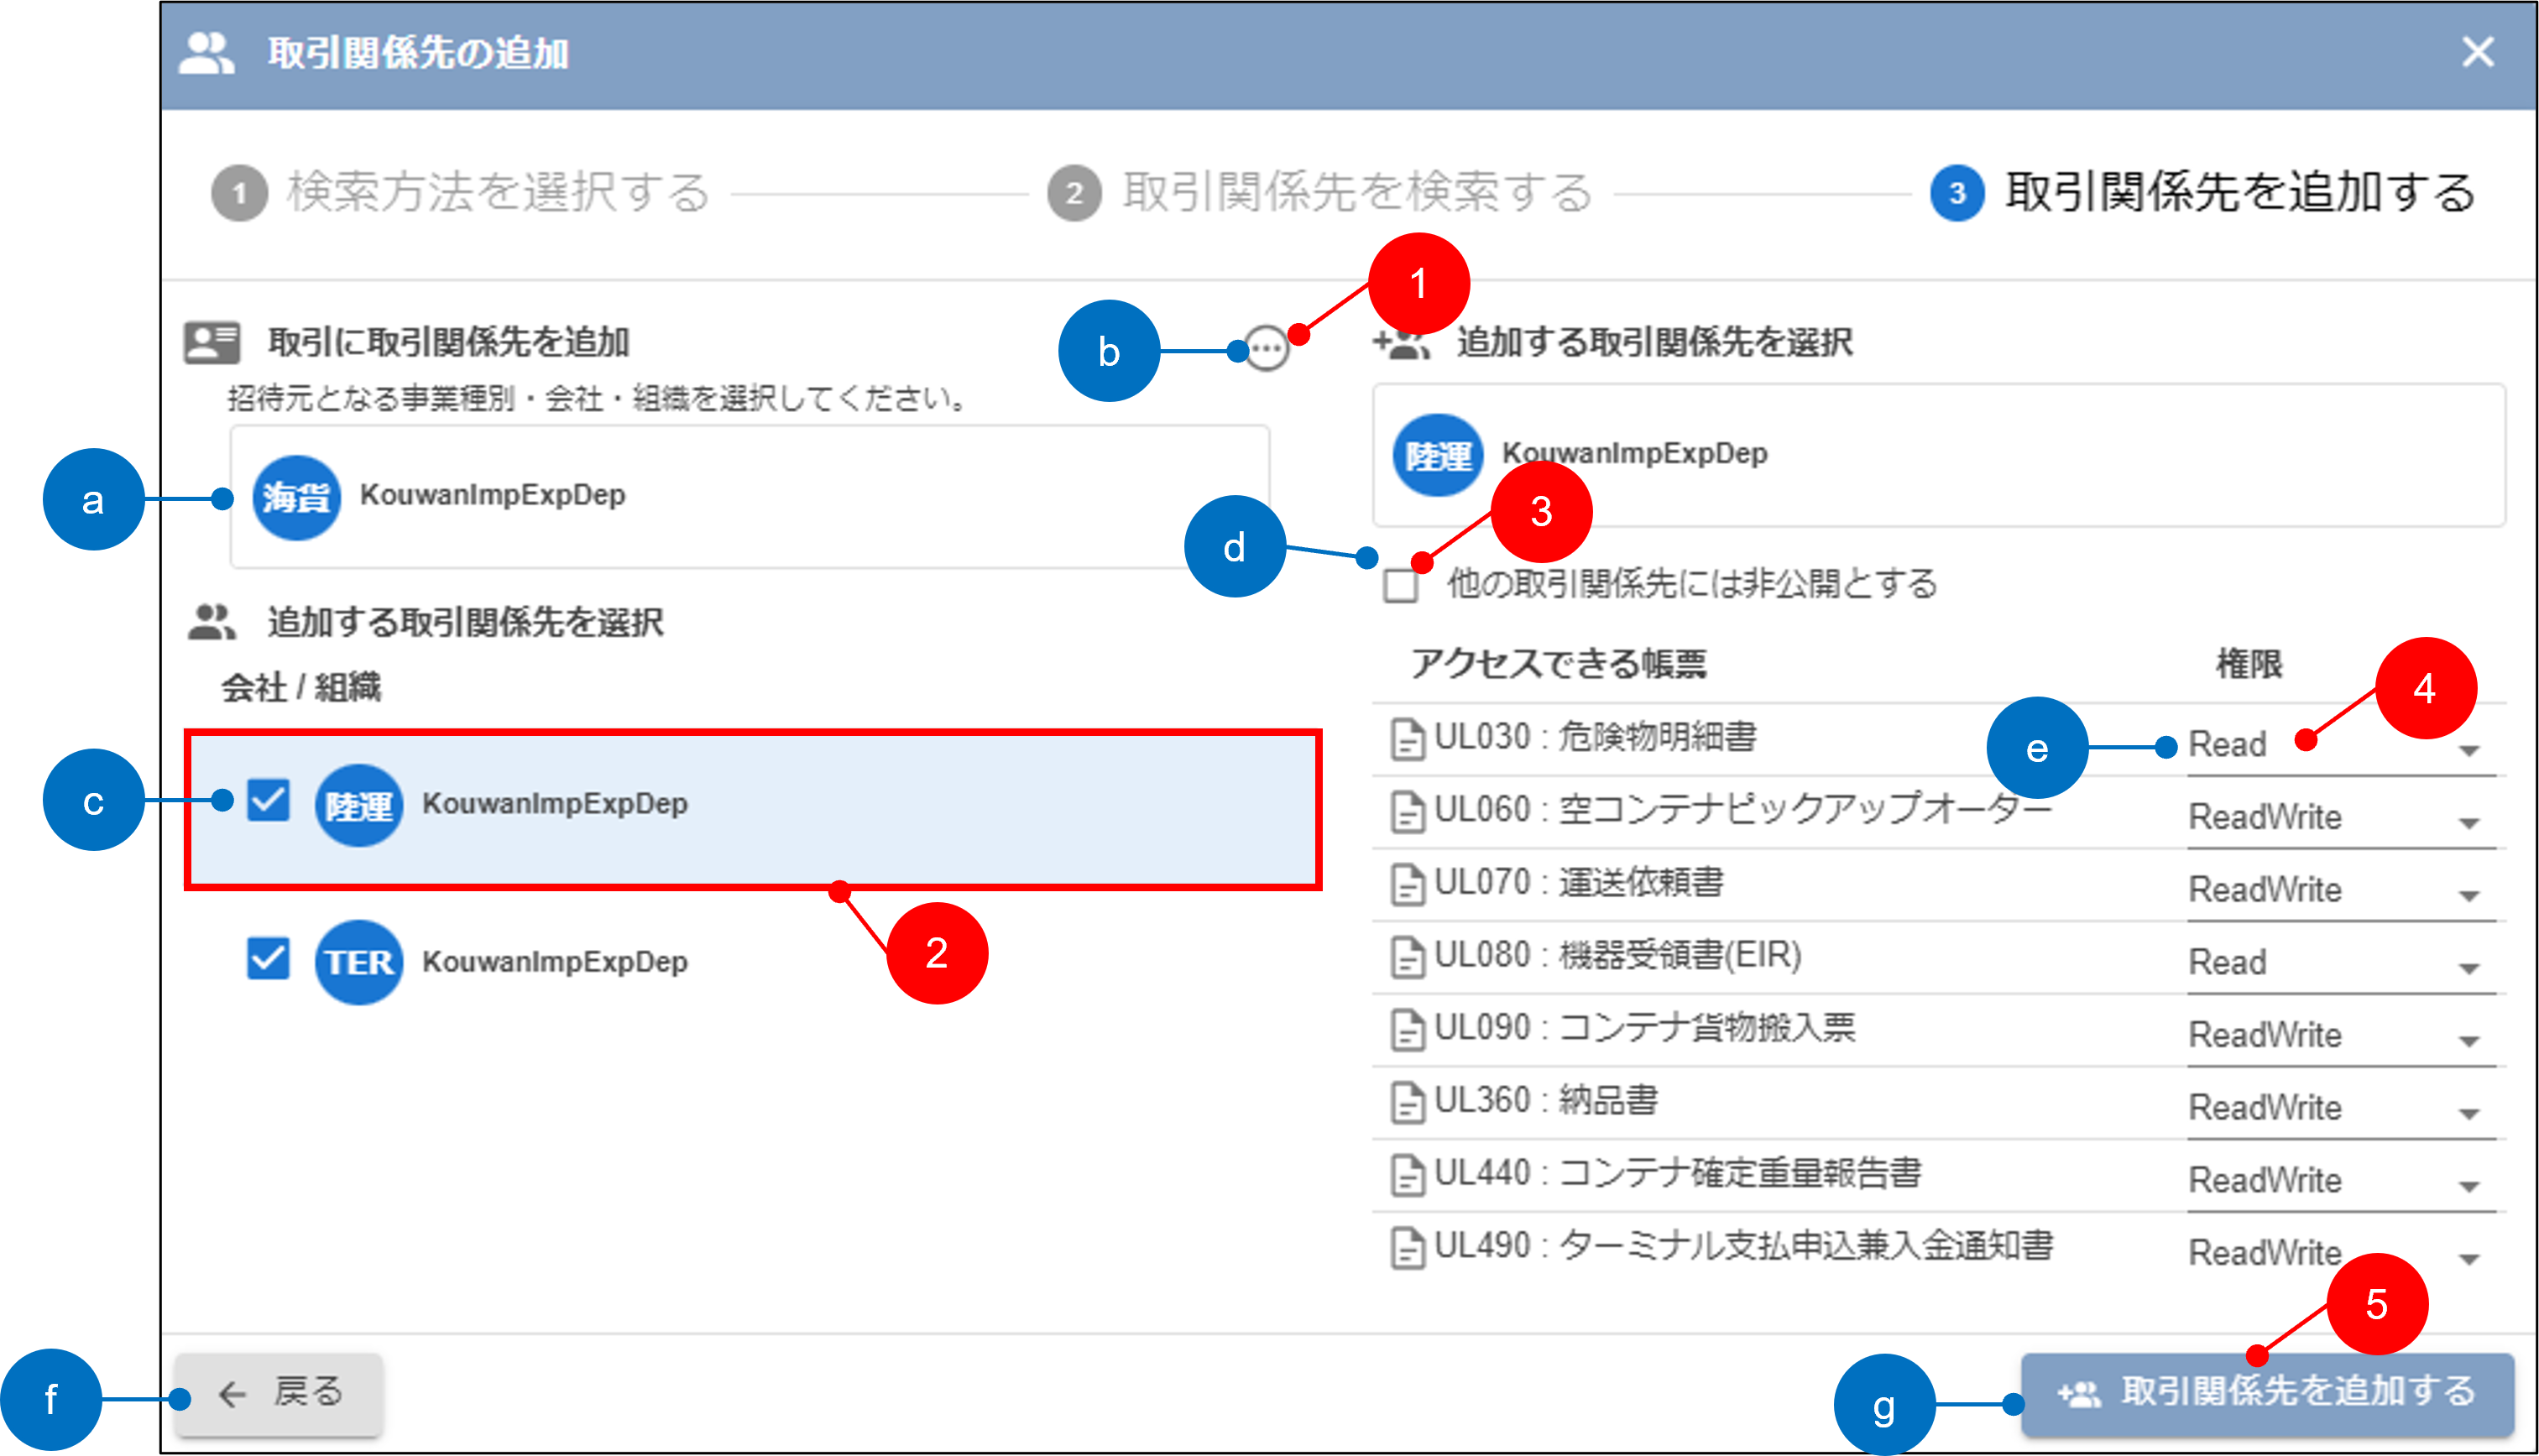The image size is (2539, 1456).
Task: Enable 他の取引関係先には非公開とする checkbox
Action: click(x=1400, y=586)
